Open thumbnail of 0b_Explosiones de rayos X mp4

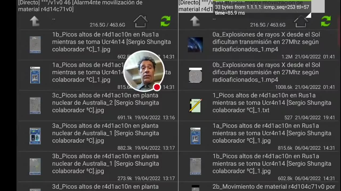(x=195, y=75)
